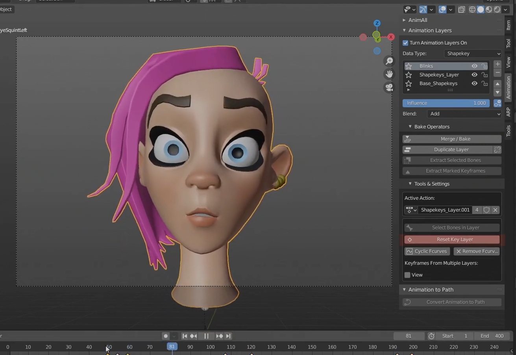This screenshot has height=355, width=516.
Task: Expand the AnimAll panel
Action: point(418,20)
